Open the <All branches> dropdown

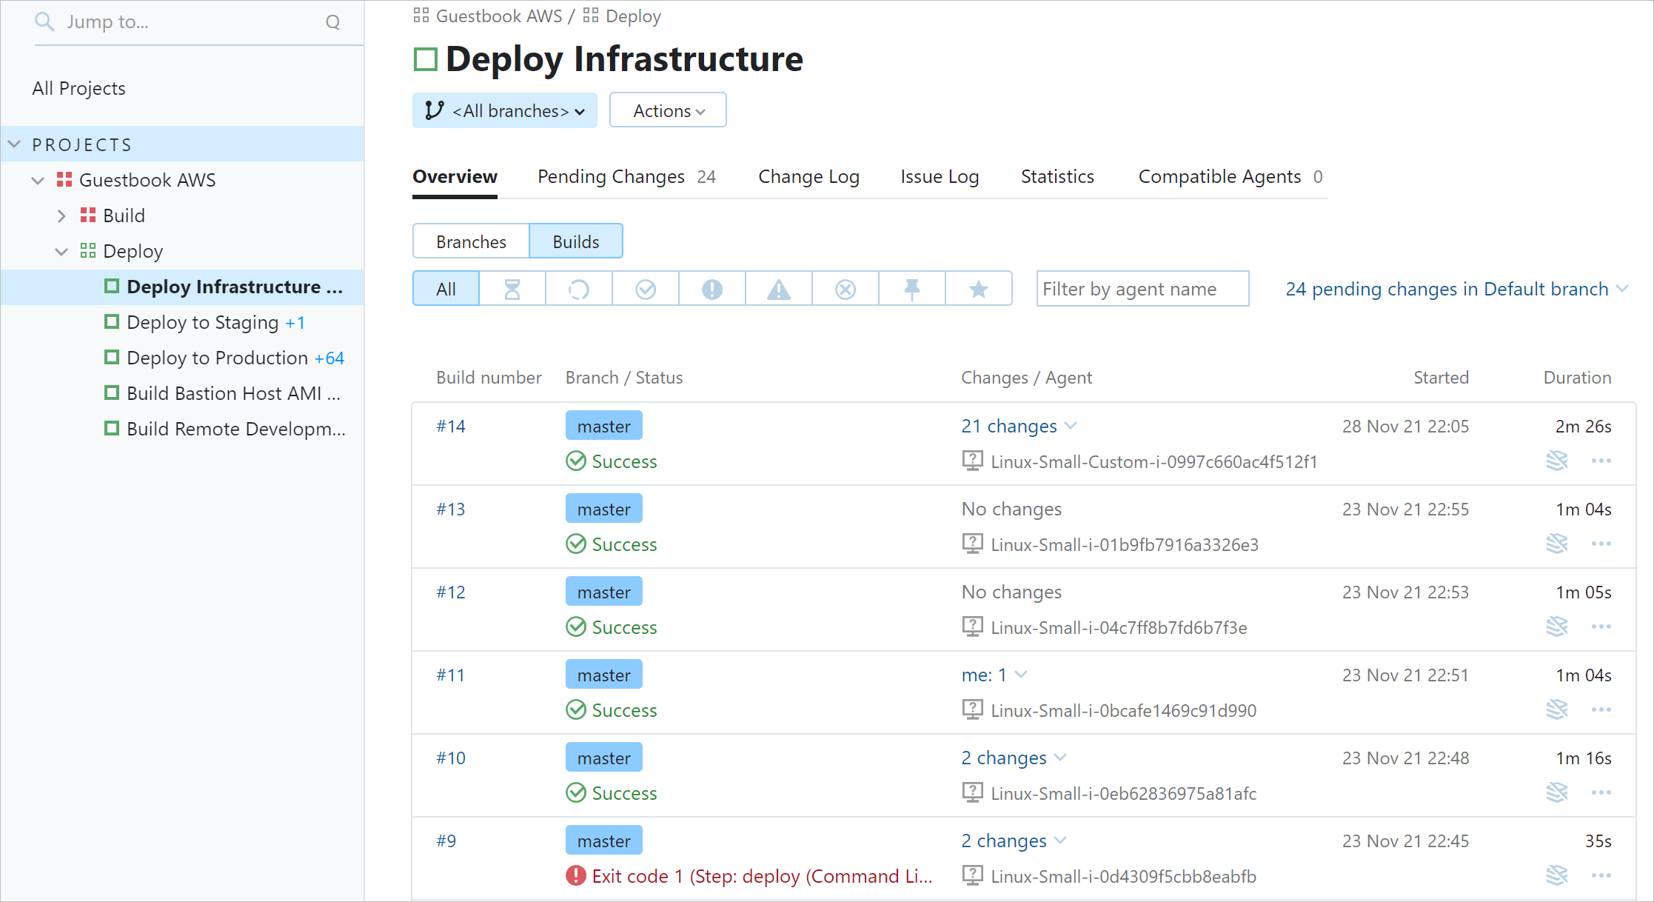(504, 110)
